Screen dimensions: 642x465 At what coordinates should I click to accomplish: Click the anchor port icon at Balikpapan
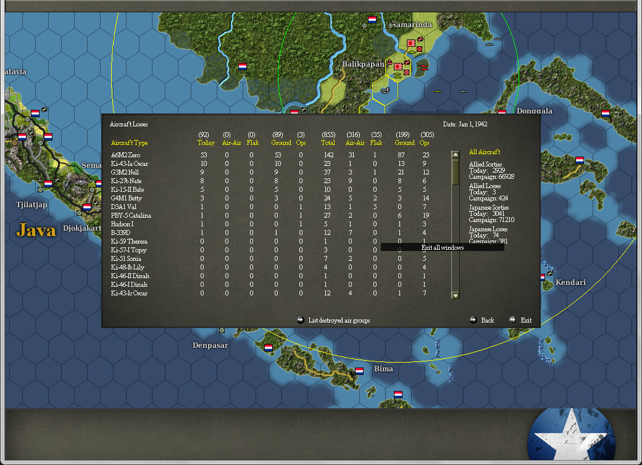(x=390, y=62)
